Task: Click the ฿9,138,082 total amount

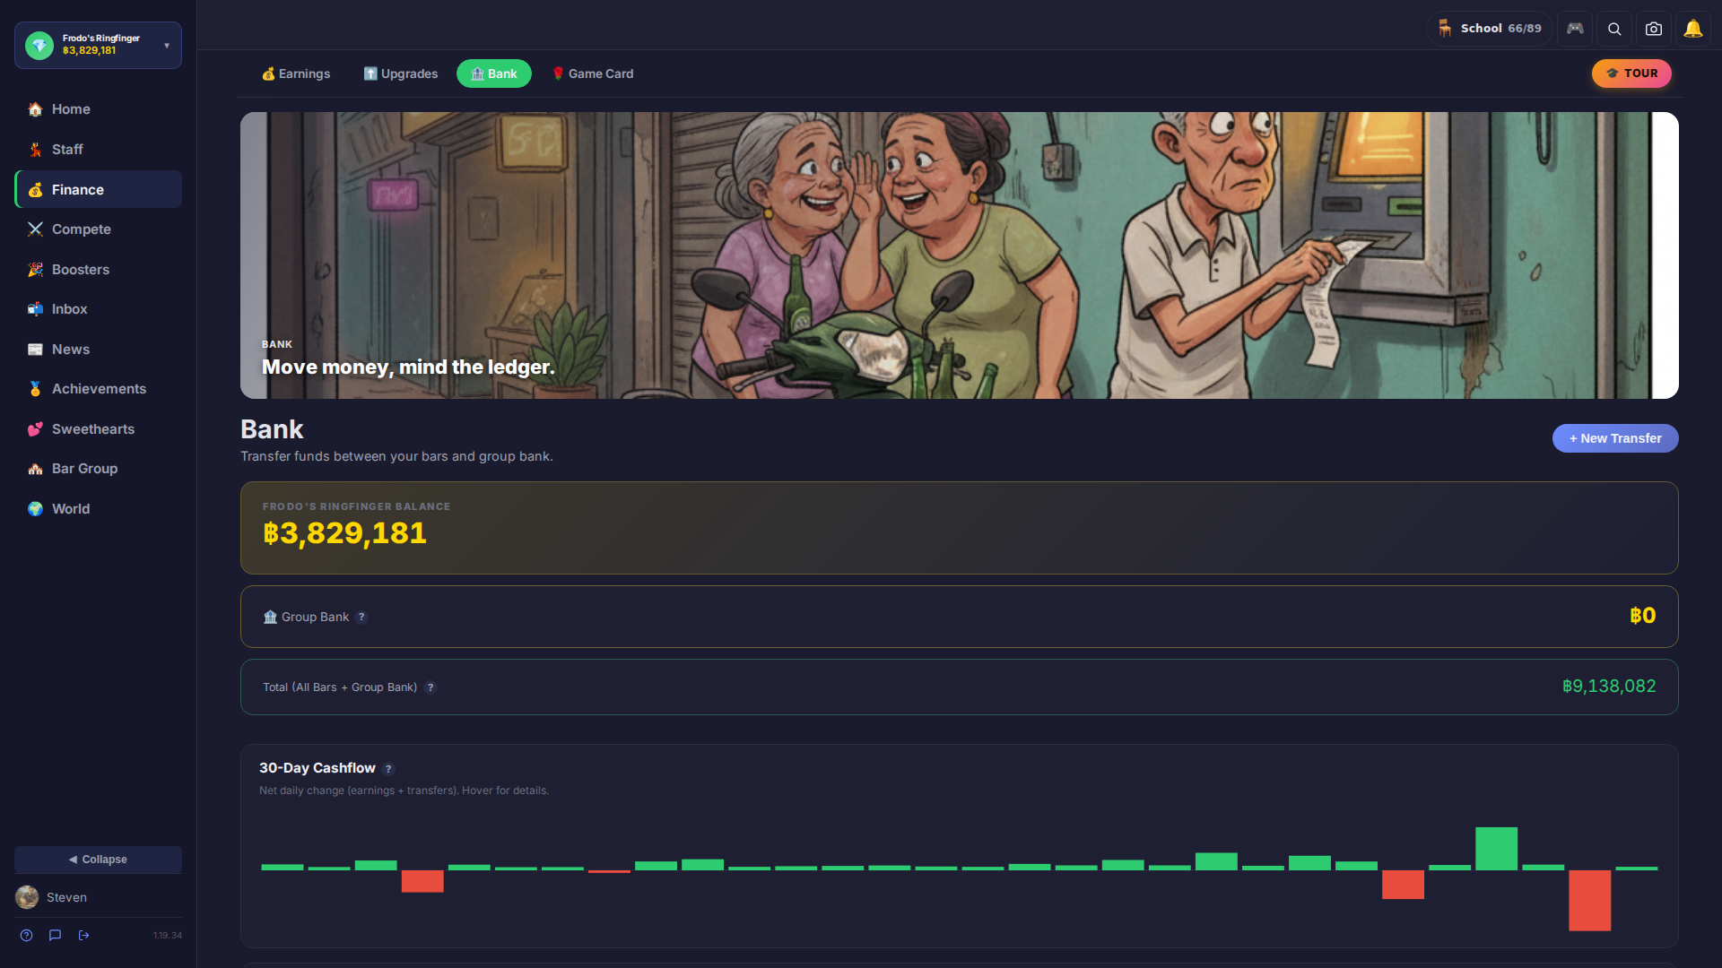Action: click(1609, 687)
